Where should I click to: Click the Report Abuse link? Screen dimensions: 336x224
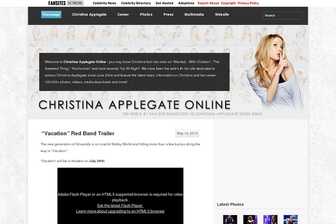(x=208, y=3)
